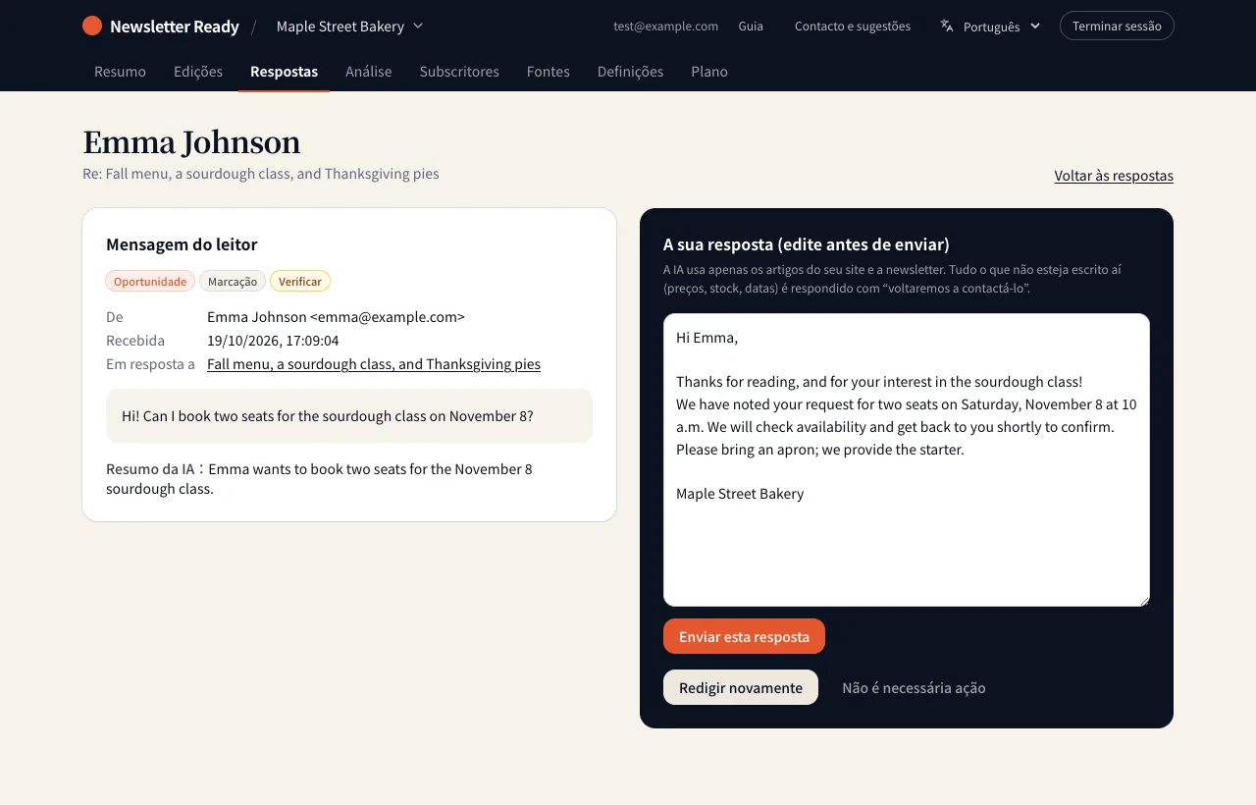Follow the Voltar às respostas link

pyautogui.click(x=1114, y=176)
